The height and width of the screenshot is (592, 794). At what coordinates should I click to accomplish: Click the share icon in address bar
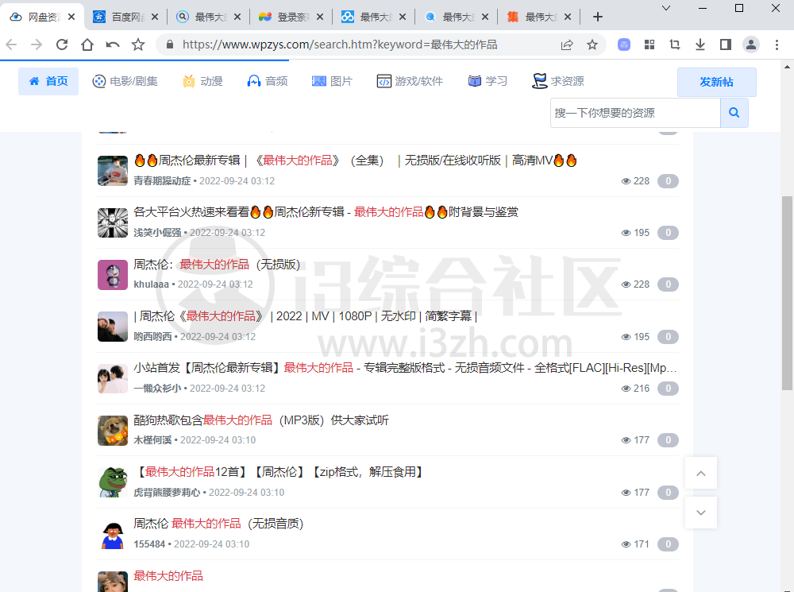click(567, 44)
